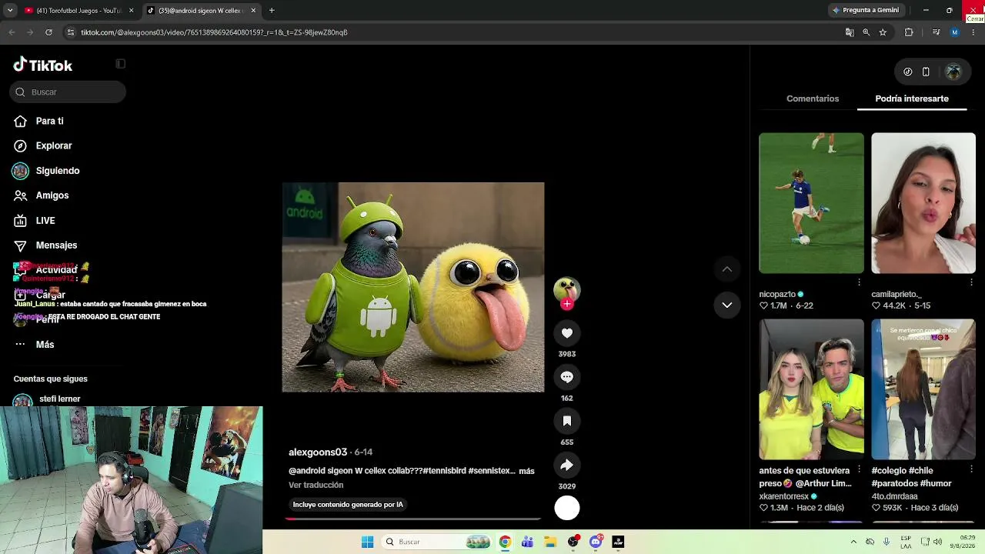Open comments with the speech bubble icon
This screenshot has height=554, width=985.
point(567,377)
